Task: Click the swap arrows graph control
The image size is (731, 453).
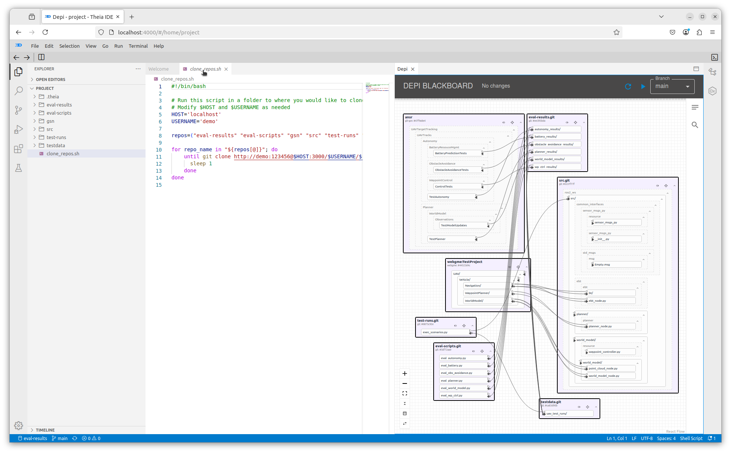Action: (405, 423)
